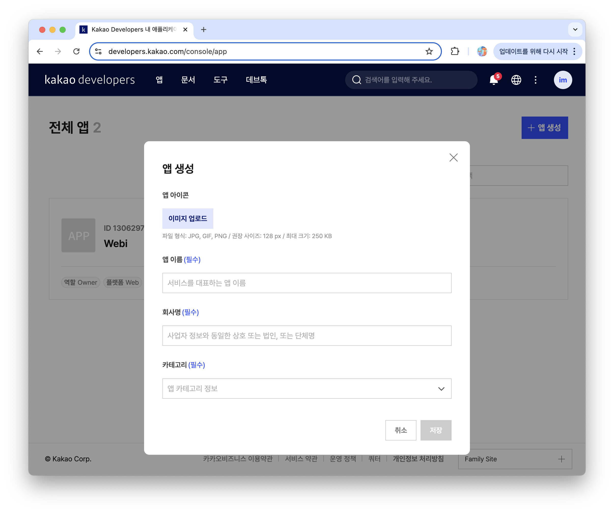The height and width of the screenshot is (513, 614).
Task: Go back to the previous page
Action: (x=40, y=51)
